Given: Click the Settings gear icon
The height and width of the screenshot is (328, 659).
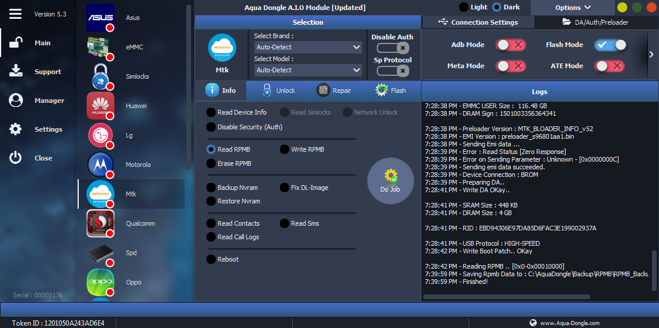Looking at the screenshot, I should click(15, 129).
